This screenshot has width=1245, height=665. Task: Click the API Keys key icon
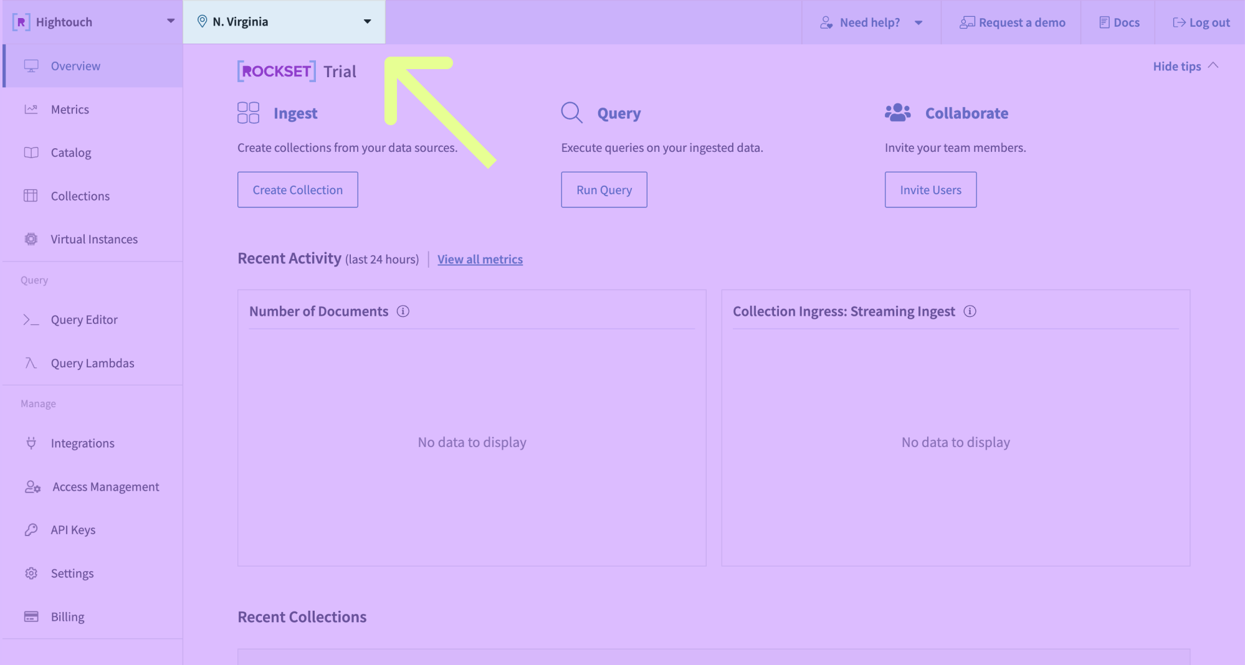(31, 530)
